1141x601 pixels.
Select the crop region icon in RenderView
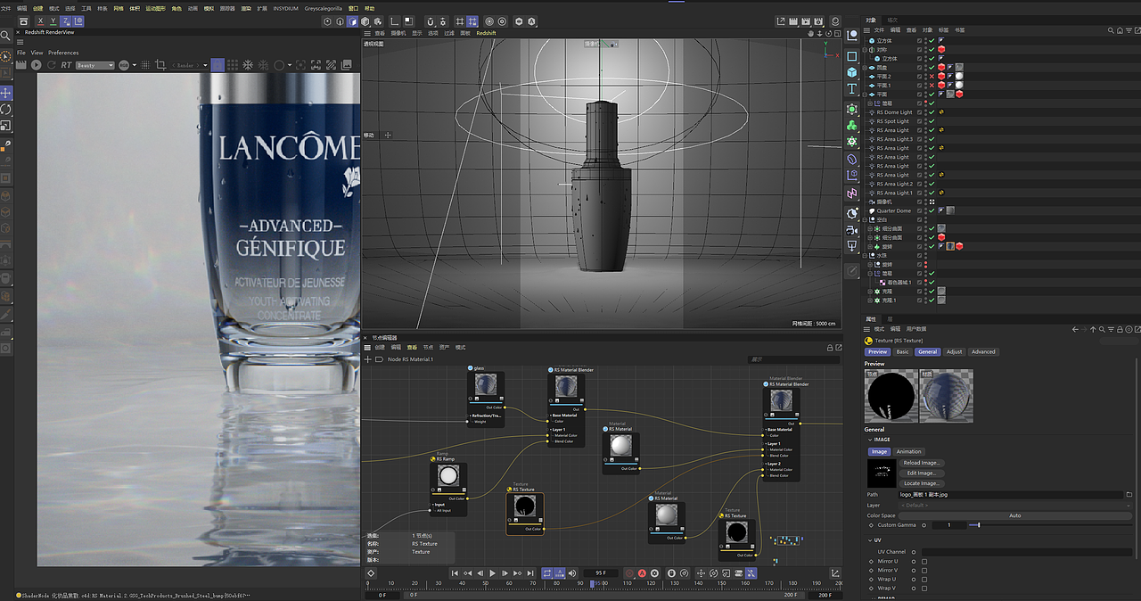coord(160,65)
